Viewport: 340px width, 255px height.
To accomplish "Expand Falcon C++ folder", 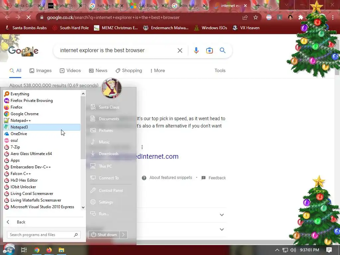I will 42,174.
